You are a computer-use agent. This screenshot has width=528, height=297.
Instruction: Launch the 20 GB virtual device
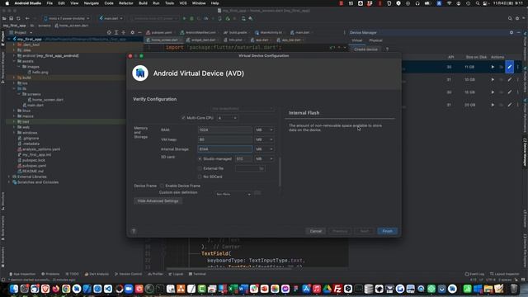tap(493, 105)
